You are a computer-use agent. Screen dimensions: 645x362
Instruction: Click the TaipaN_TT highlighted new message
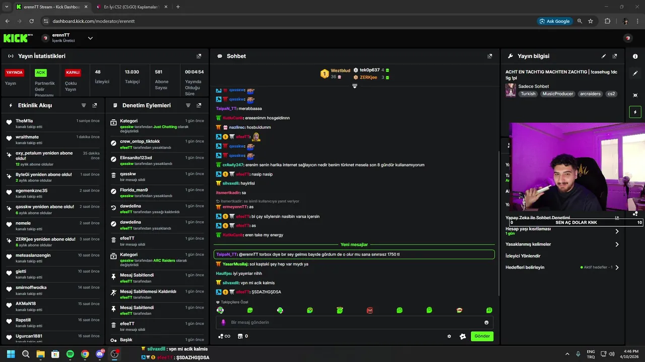click(x=354, y=254)
